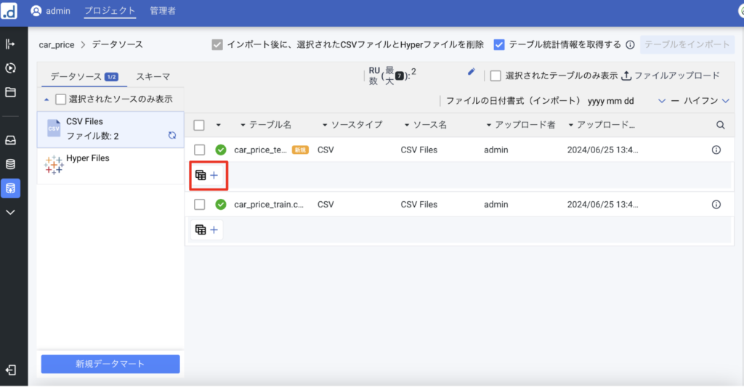Check the car_price_te row checkbox

point(199,150)
